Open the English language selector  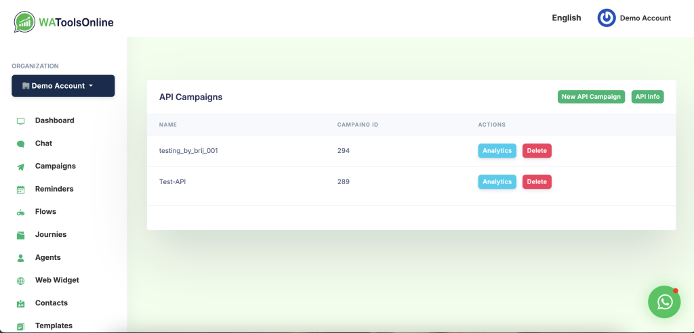click(566, 18)
